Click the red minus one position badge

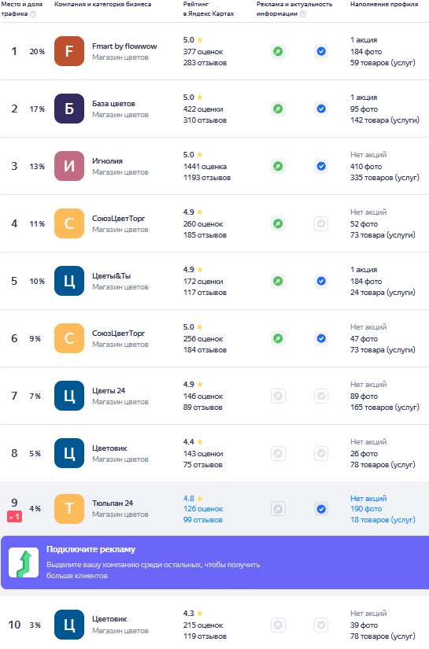point(14,517)
